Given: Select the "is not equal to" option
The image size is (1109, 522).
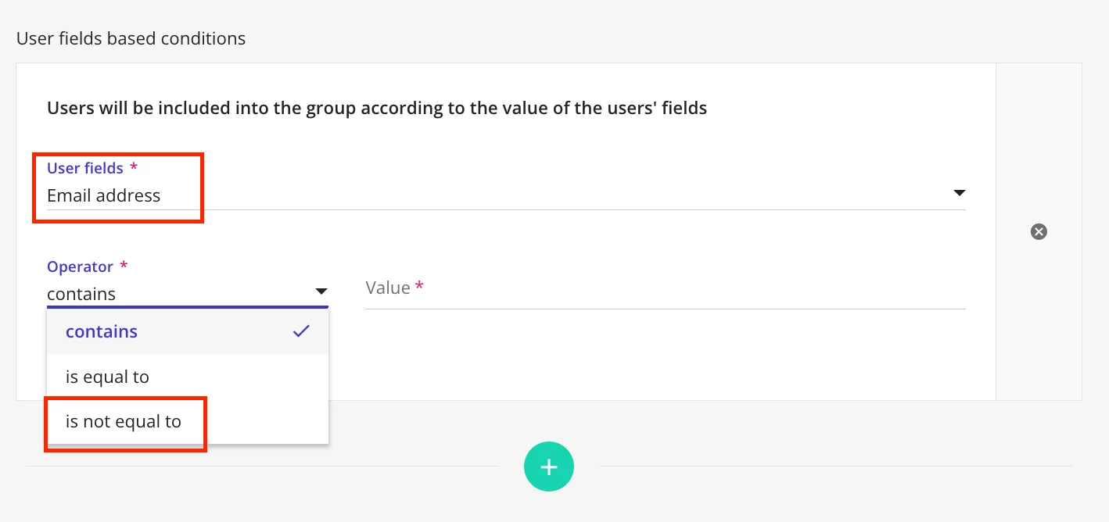Looking at the screenshot, I should click(x=124, y=421).
